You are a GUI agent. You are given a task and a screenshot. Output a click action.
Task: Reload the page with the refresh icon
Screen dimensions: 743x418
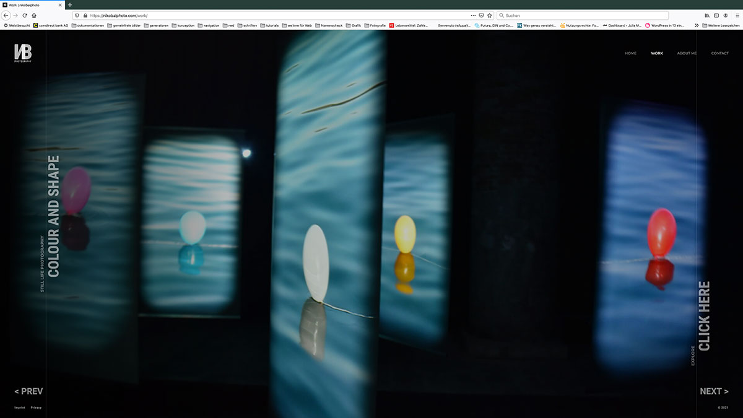(x=24, y=15)
